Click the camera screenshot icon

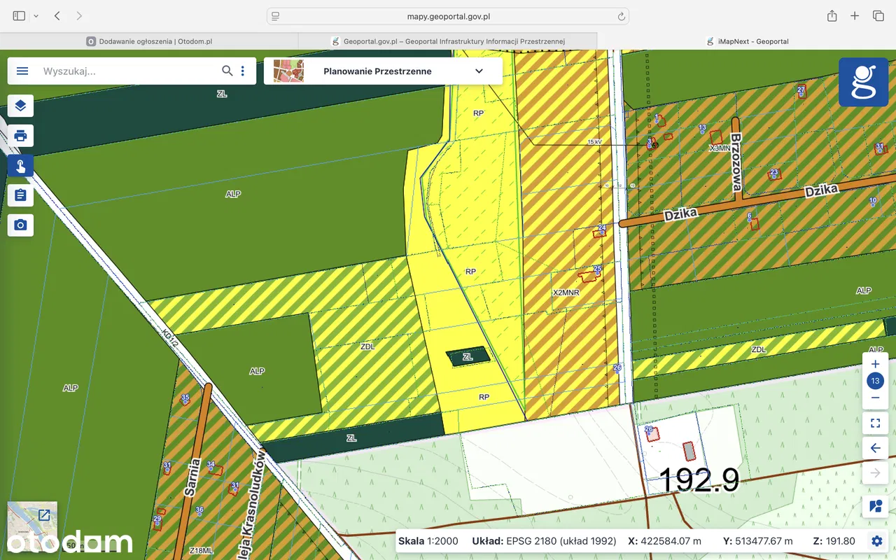click(x=20, y=225)
